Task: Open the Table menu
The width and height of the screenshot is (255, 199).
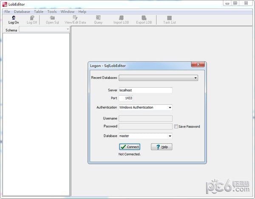Action: click(39, 12)
